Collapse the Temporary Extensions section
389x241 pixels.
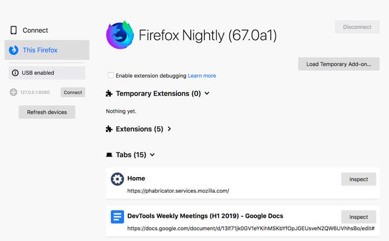[207, 93]
